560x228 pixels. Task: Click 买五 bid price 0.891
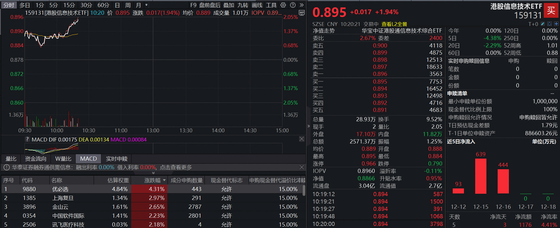coord(380,110)
